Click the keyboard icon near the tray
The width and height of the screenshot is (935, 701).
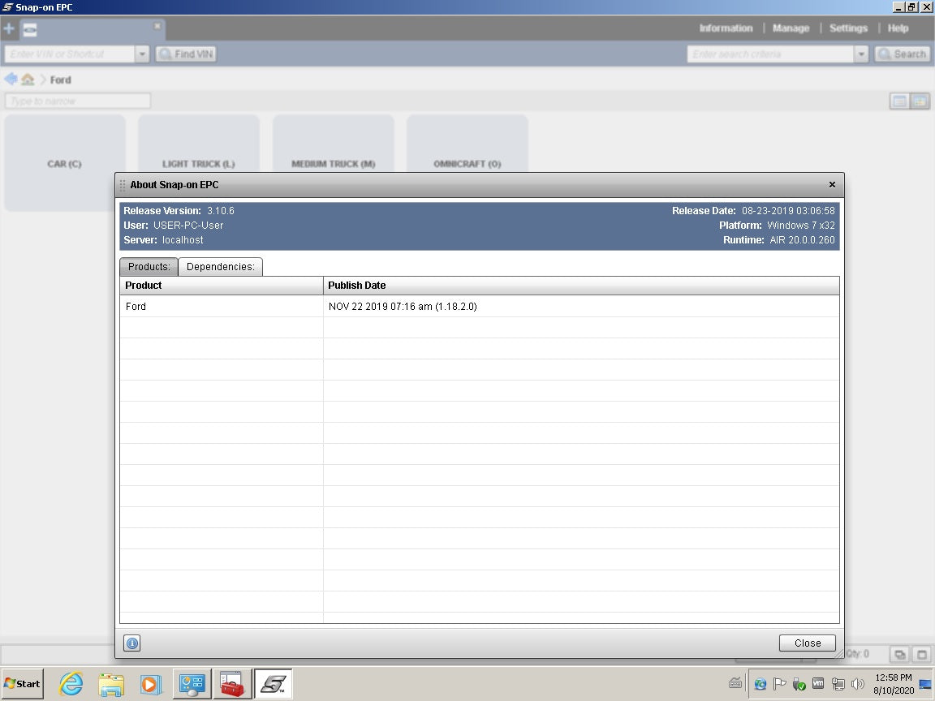pos(735,683)
